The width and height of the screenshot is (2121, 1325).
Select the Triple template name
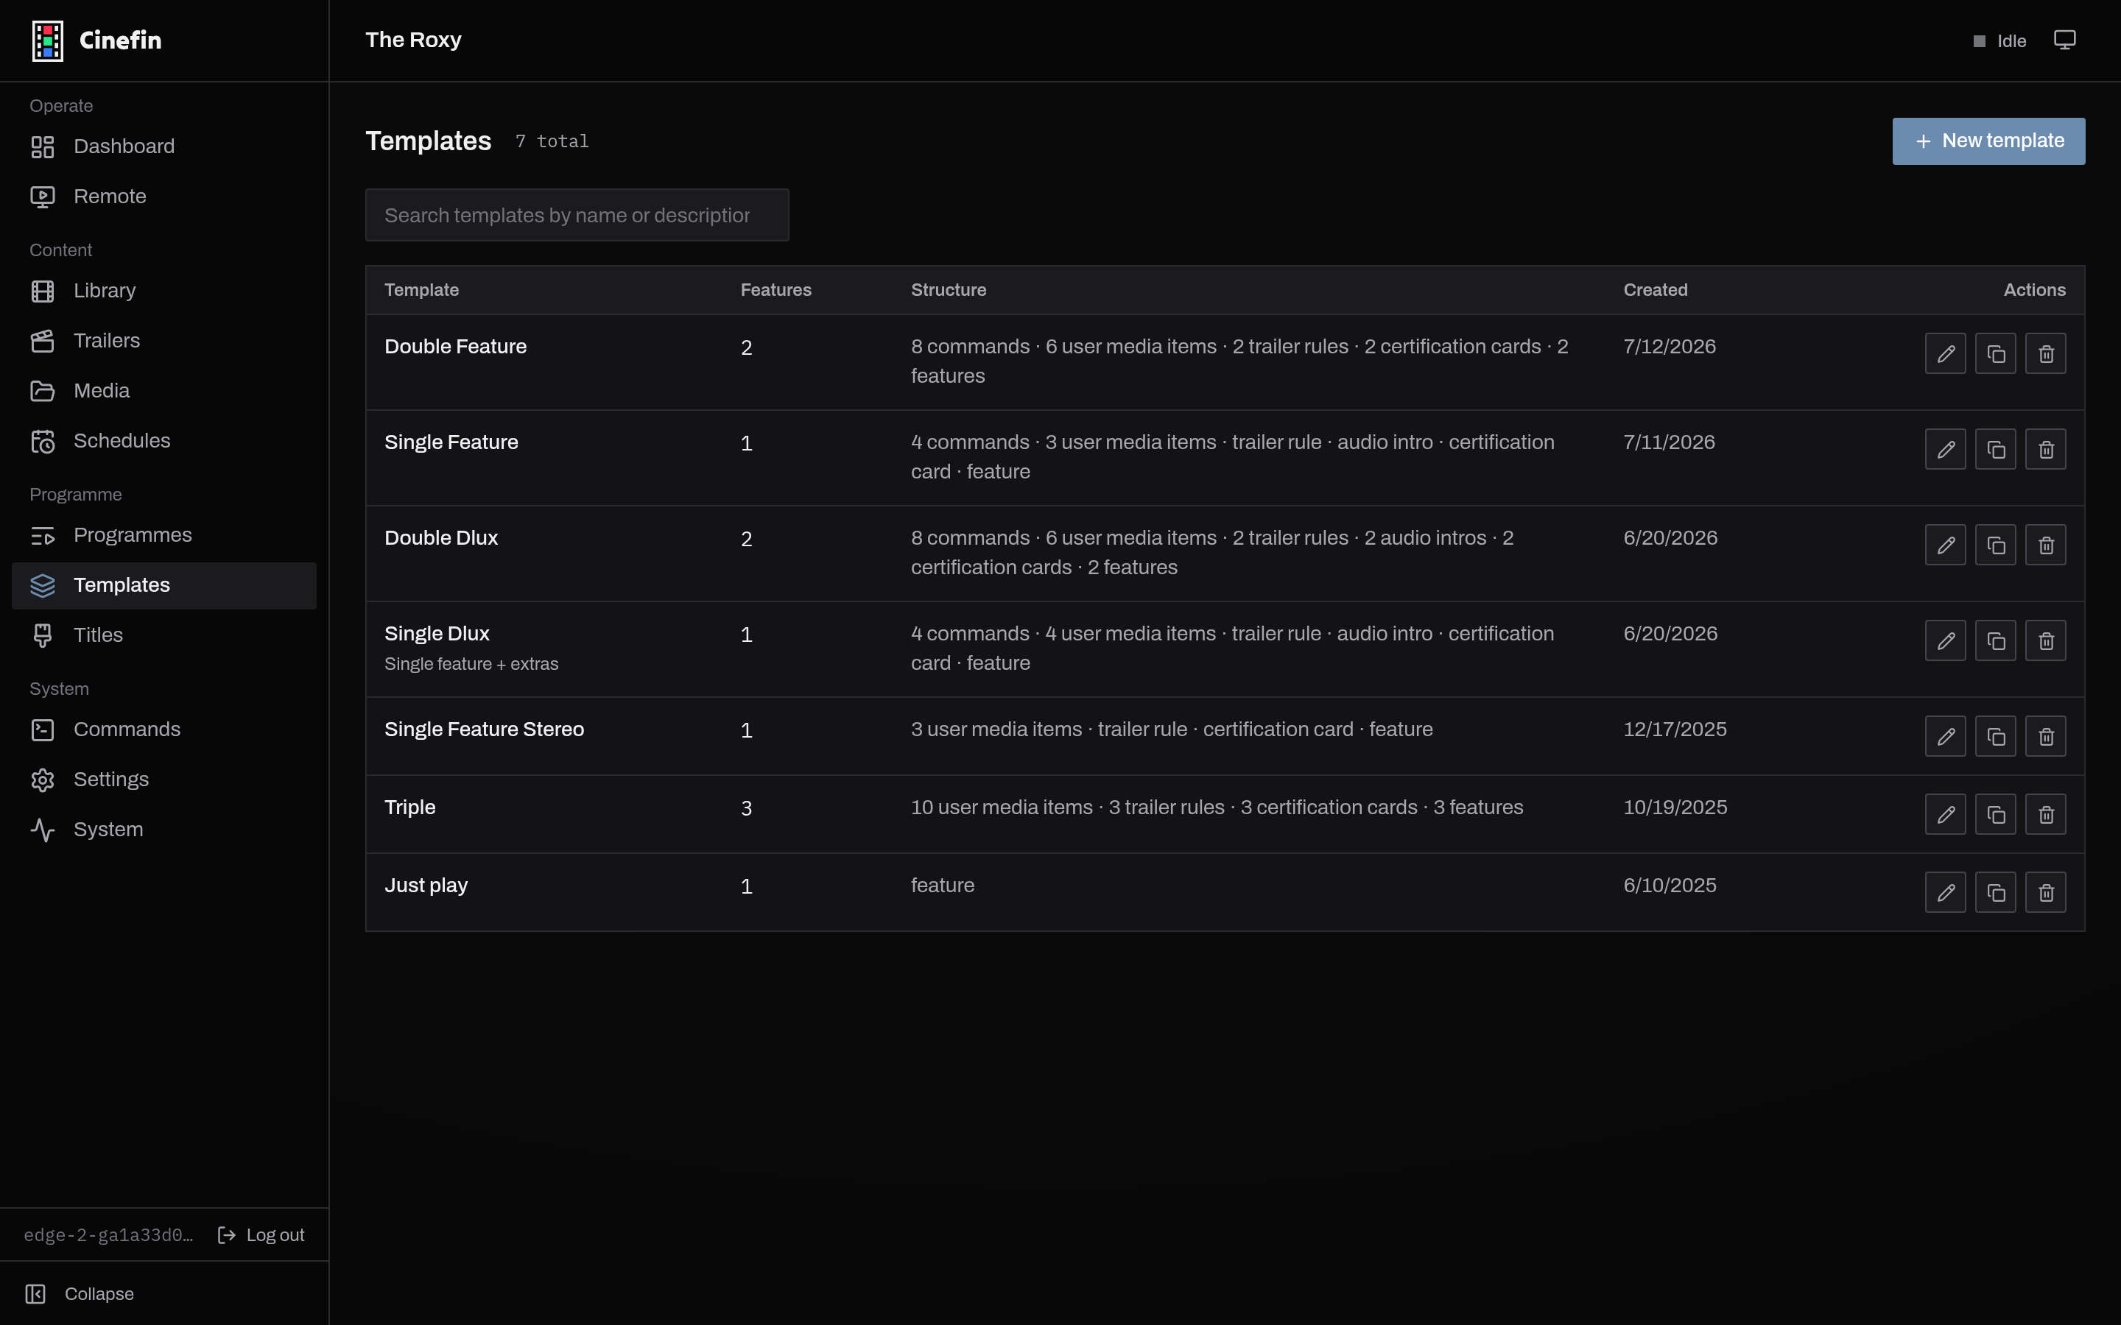[409, 807]
